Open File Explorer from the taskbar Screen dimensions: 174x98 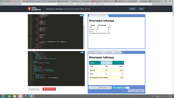[x=15, y=96]
